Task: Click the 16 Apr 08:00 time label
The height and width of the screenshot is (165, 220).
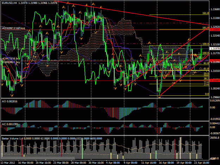Action: coord(166,163)
